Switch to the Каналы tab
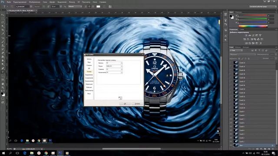Screen dimensions: 278x156 [238, 47]
